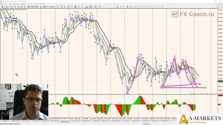Expand the Templates dropdown arrow
Image resolution: width=223 pixels, height=125 pixels.
pyautogui.click(x=97, y=7)
